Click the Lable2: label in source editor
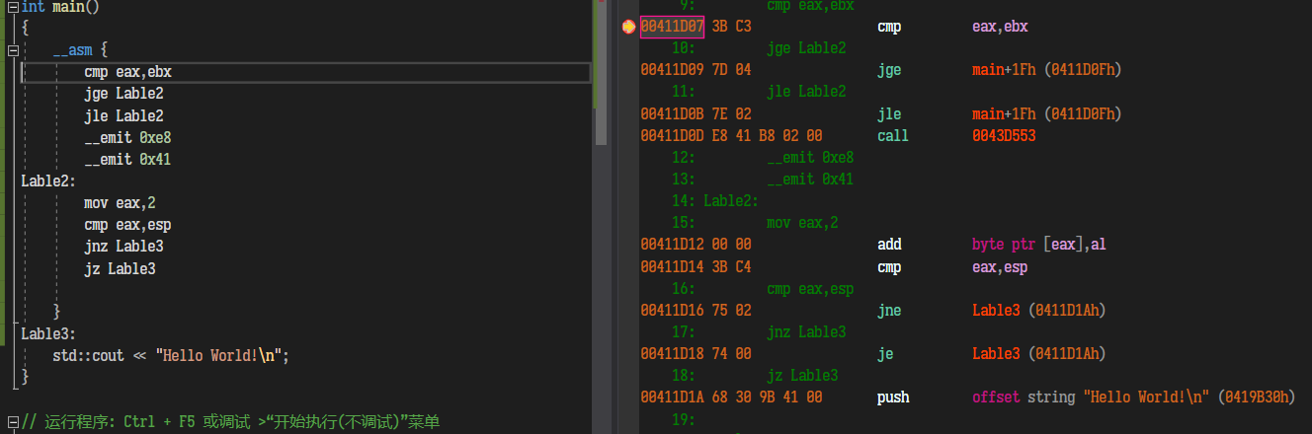The height and width of the screenshot is (434, 1312). [48, 181]
